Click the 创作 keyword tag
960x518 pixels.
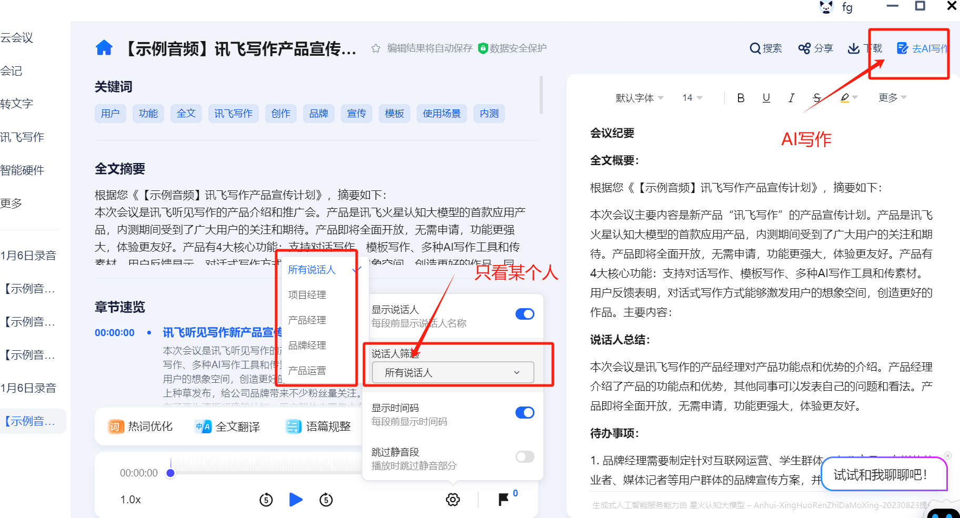click(281, 114)
